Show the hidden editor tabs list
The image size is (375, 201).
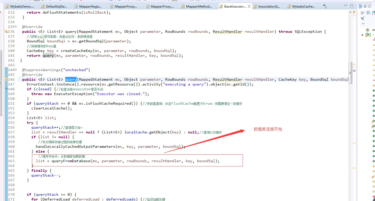(x=325, y=6)
